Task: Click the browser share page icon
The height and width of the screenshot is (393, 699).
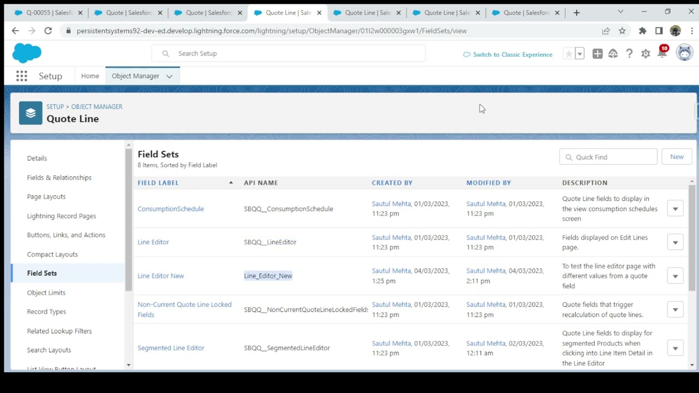Action: 606,31
